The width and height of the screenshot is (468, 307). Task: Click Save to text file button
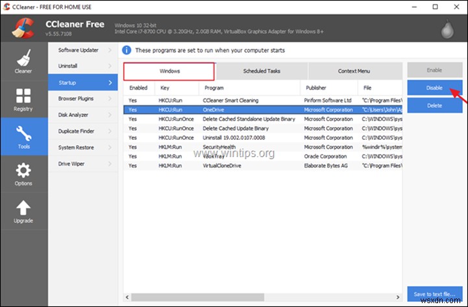(435, 294)
